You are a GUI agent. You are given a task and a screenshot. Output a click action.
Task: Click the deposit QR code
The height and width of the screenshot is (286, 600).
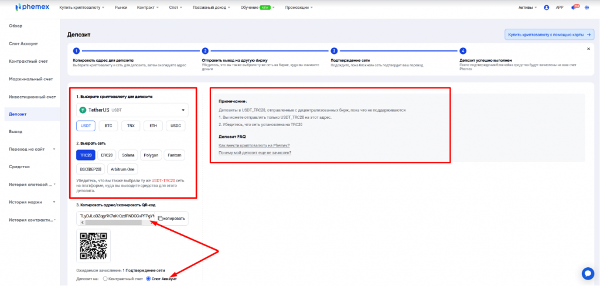pyautogui.click(x=93, y=246)
